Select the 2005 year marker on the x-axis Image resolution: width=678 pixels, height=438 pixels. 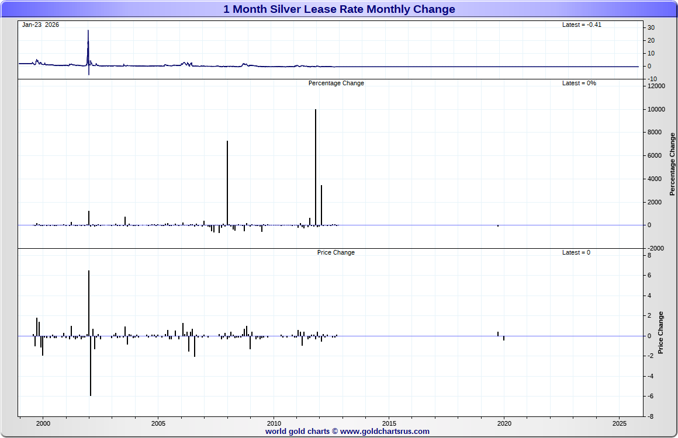point(158,423)
